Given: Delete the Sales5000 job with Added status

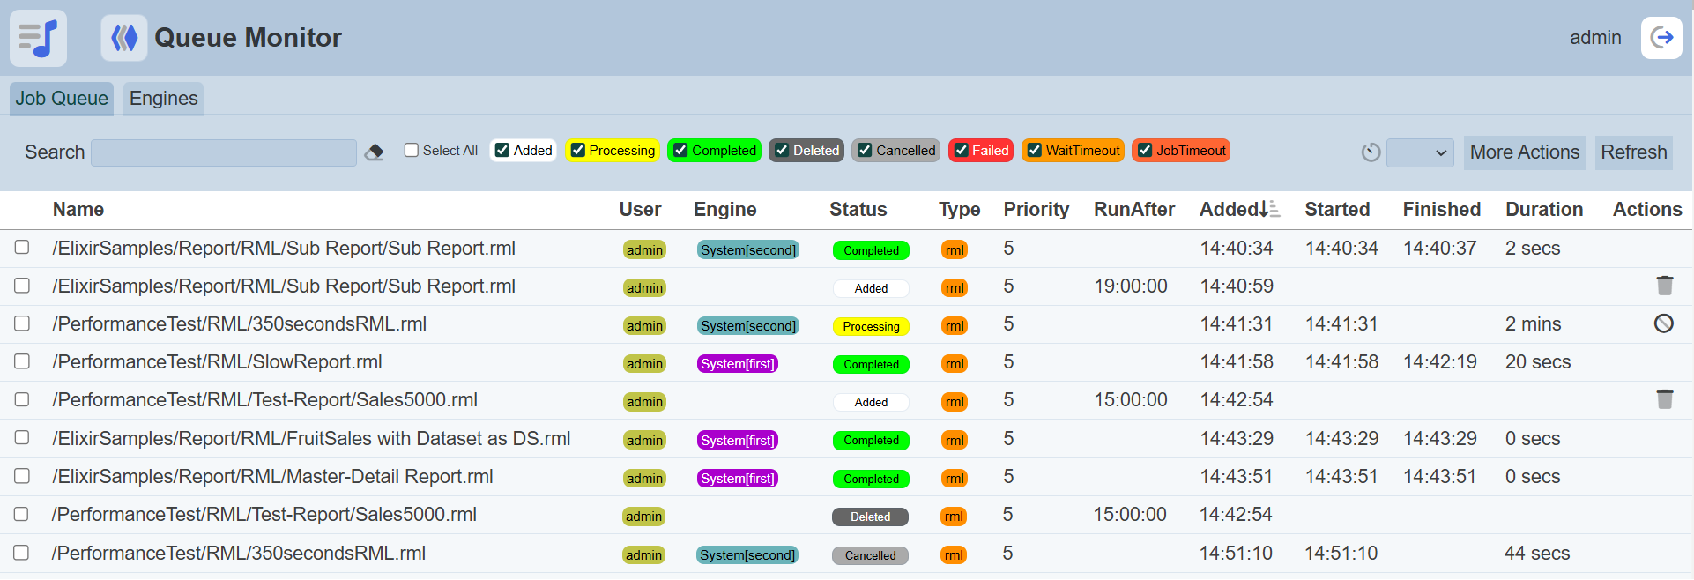Looking at the screenshot, I should 1664,399.
